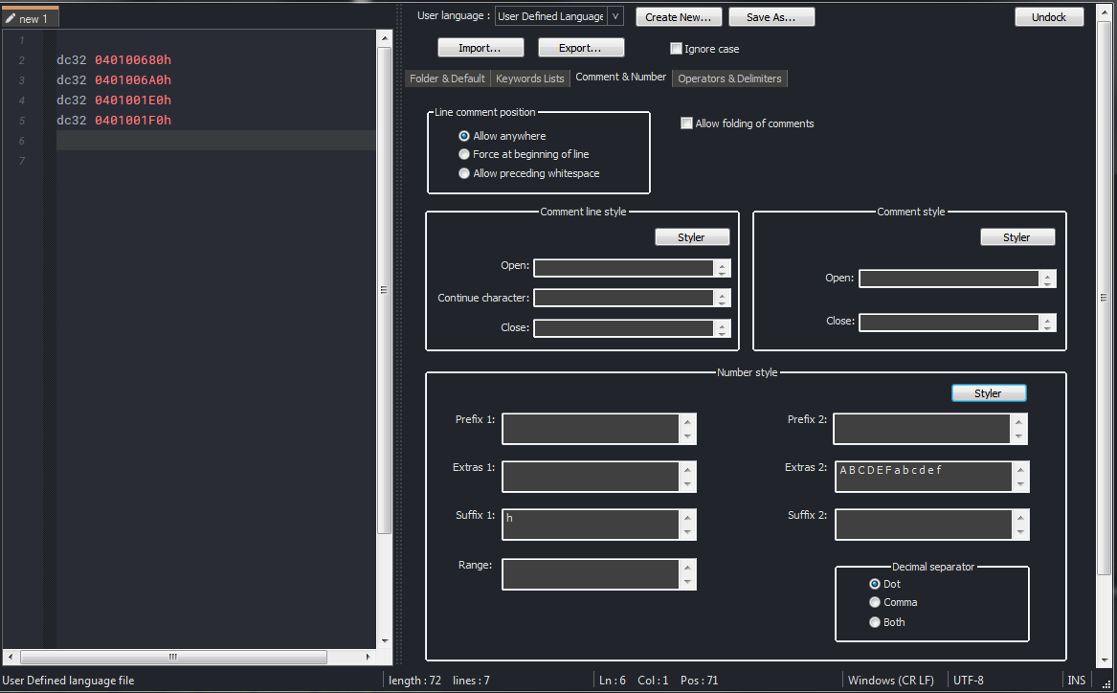Click the Prefix 2 input field
The height and width of the screenshot is (693, 1117).
[x=922, y=429]
